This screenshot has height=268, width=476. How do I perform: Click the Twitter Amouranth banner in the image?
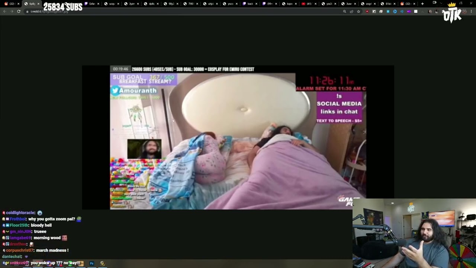pyautogui.click(x=135, y=90)
